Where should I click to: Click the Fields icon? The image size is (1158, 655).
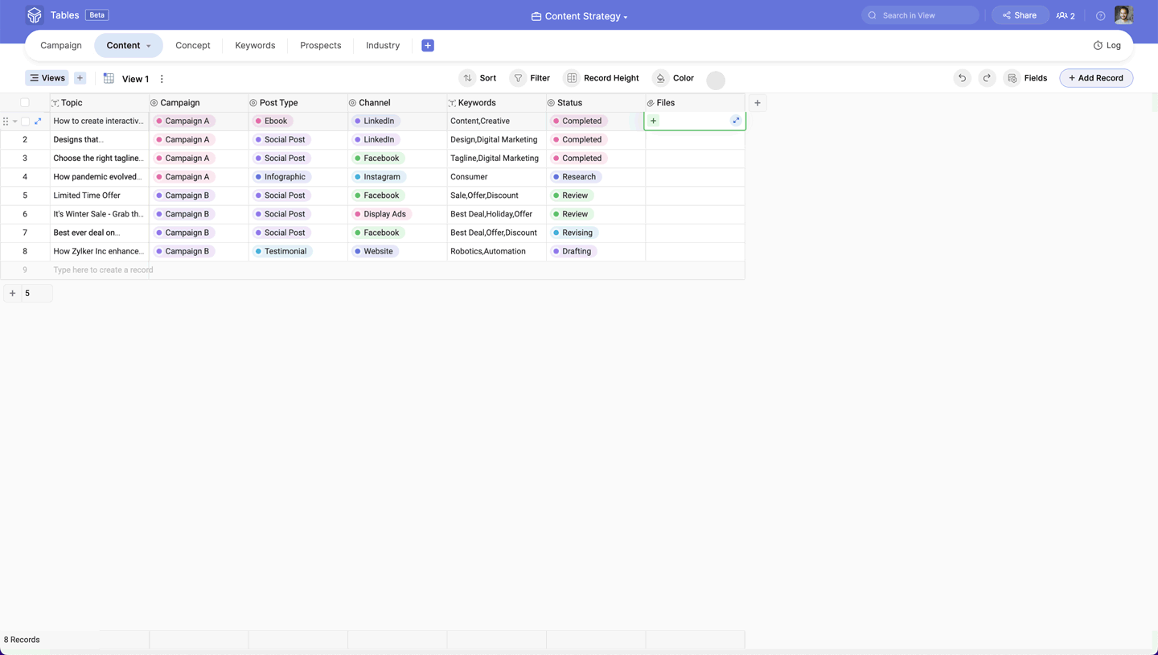[x=1012, y=78]
